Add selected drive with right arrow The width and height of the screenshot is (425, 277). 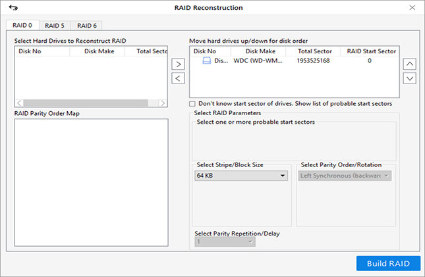tap(178, 64)
